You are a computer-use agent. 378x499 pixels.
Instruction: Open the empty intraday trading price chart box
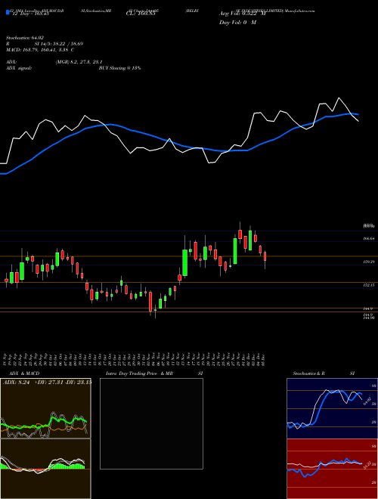(151, 423)
